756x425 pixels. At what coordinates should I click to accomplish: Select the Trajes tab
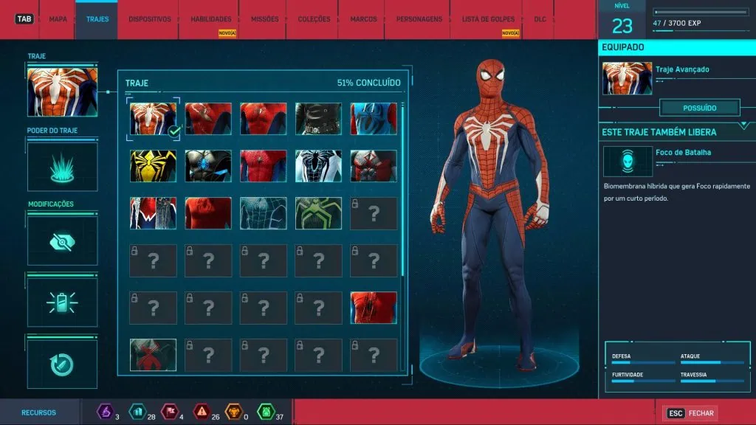click(97, 19)
